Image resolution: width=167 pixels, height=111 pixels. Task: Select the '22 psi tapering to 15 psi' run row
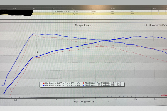(83, 11)
